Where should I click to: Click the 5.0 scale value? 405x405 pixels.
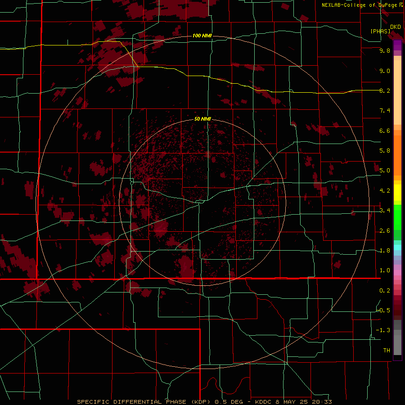(x=385, y=171)
